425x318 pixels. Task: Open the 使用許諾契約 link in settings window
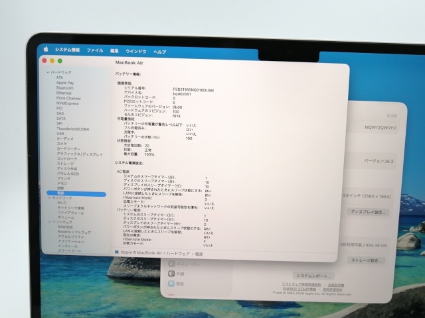tap(333, 290)
